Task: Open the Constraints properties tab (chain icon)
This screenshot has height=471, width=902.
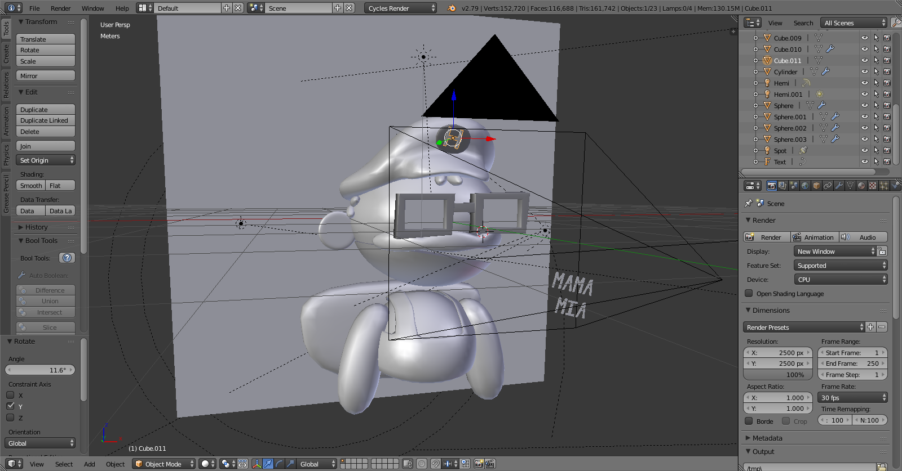Action: (x=828, y=186)
